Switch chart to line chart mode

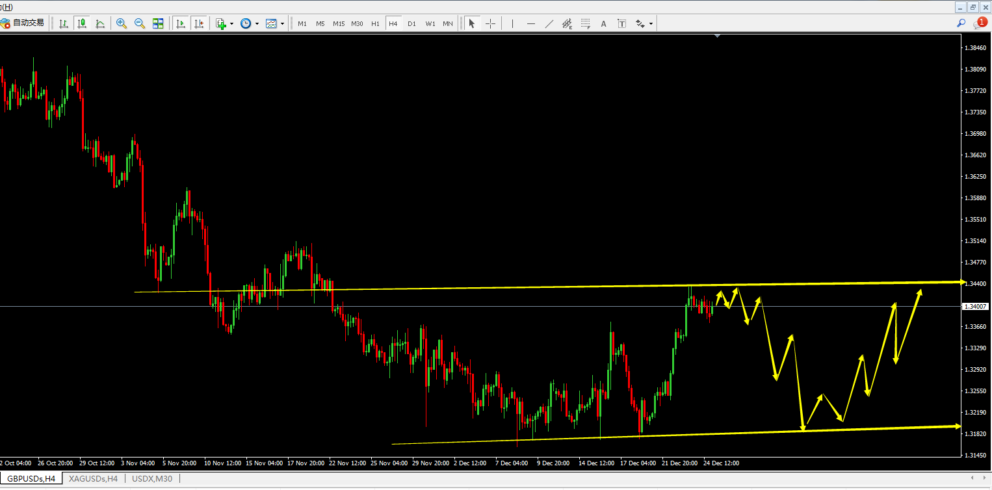(x=100, y=23)
